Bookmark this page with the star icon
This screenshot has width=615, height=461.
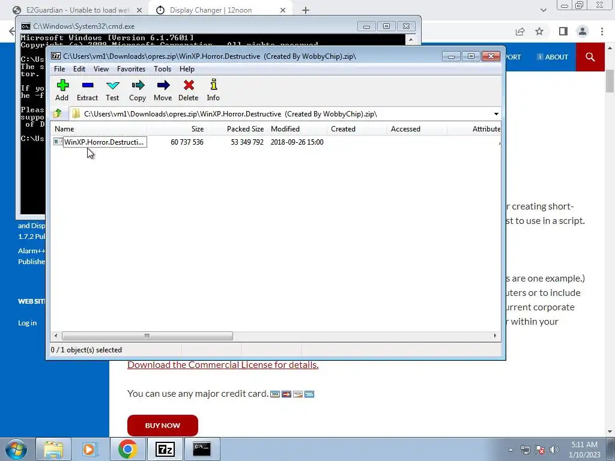(x=539, y=31)
